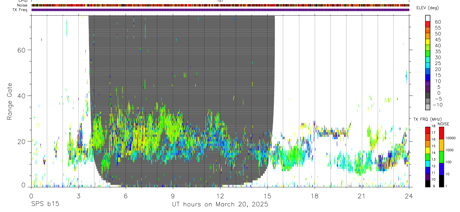This screenshot has width=460, height=212.
Task: Click the "UT hours on March 20, 2025" axis title
Action: 220,205
